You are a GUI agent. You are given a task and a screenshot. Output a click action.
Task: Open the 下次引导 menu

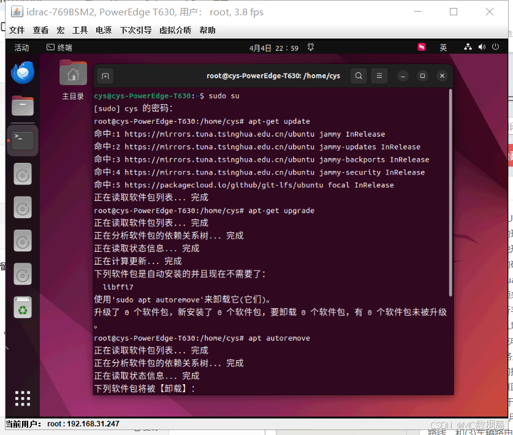pyautogui.click(x=136, y=31)
